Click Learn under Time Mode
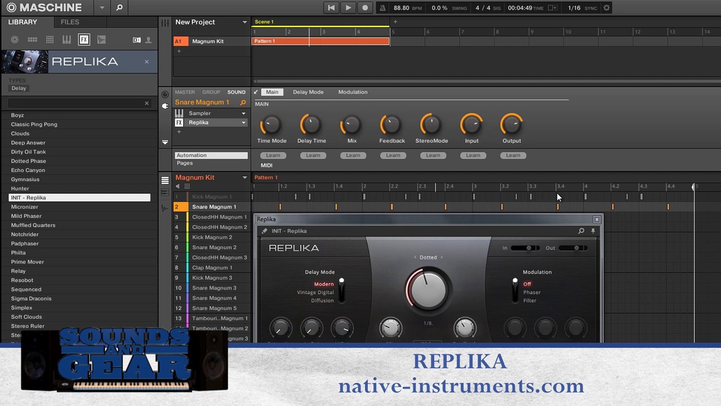This screenshot has width=721, height=406. click(273, 156)
